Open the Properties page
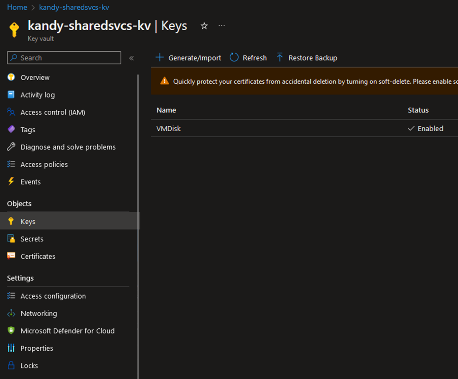458x379 pixels. coord(37,348)
